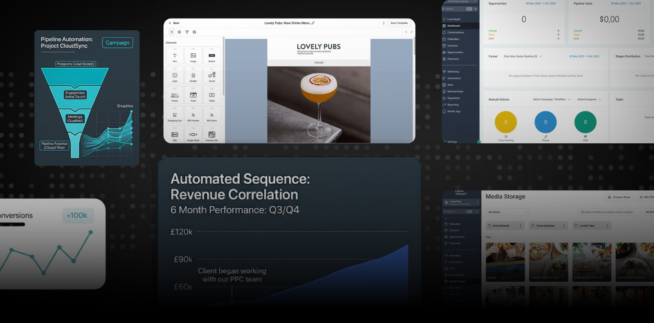Redo the change in the email builder
Screen dimensions: 654x323
[x=412, y=32]
